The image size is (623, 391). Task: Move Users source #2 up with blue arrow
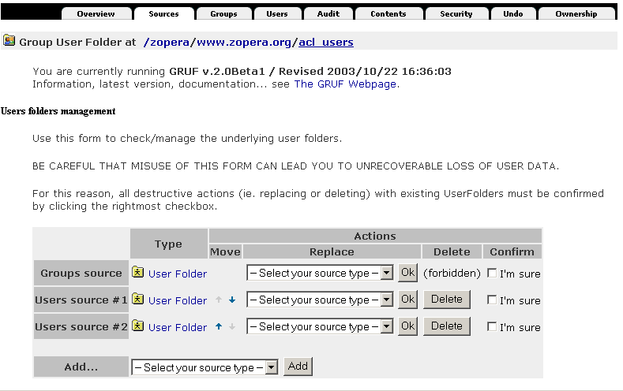coord(219,326)
